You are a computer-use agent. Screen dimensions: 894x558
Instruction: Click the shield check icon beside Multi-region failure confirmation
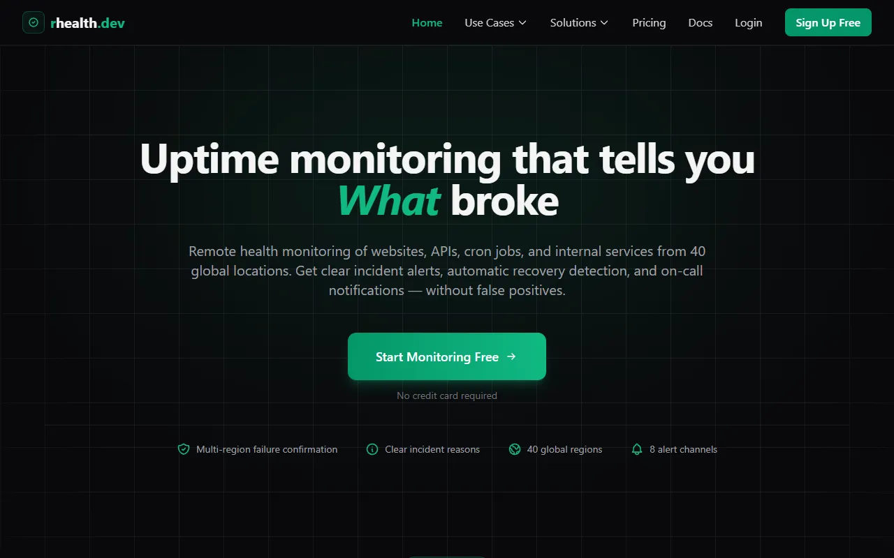coord(184,449)
